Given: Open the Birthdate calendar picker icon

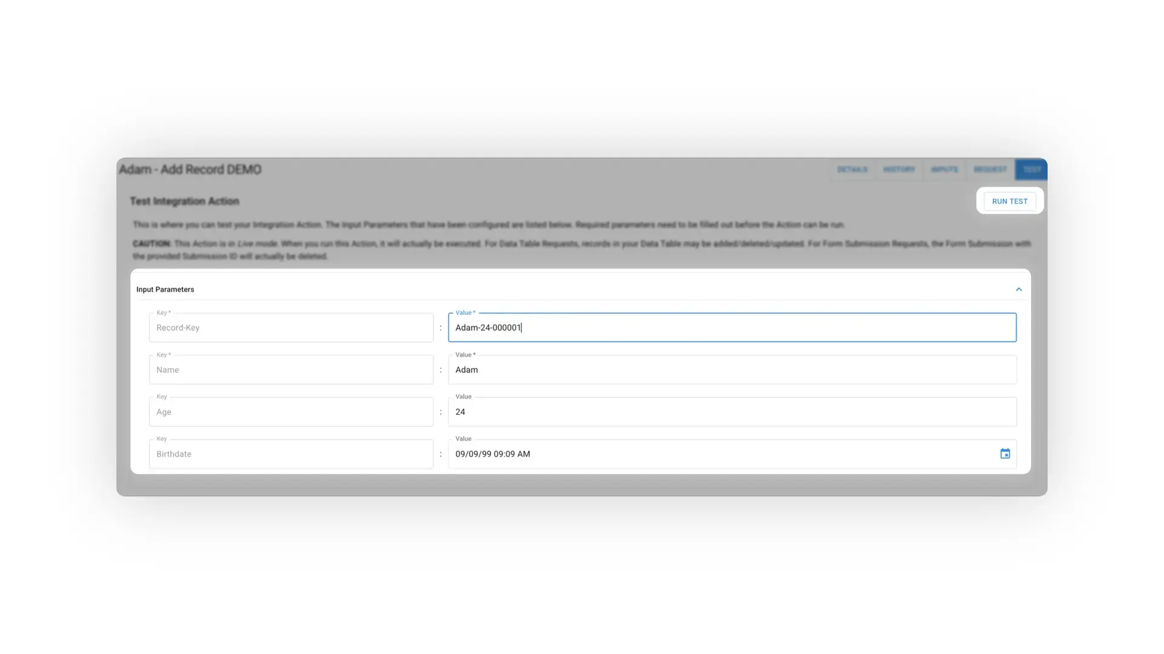Looking at the screenshot, I should pyautogui.click(x=1005, y=454).
